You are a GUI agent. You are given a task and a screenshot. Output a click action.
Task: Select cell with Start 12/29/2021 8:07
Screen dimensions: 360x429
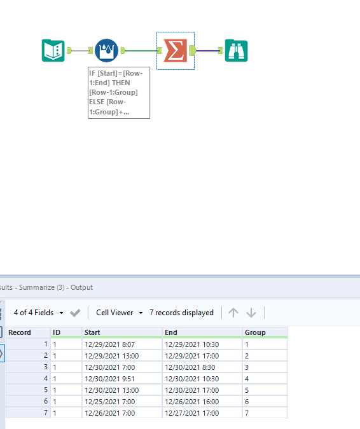(122, 344)
